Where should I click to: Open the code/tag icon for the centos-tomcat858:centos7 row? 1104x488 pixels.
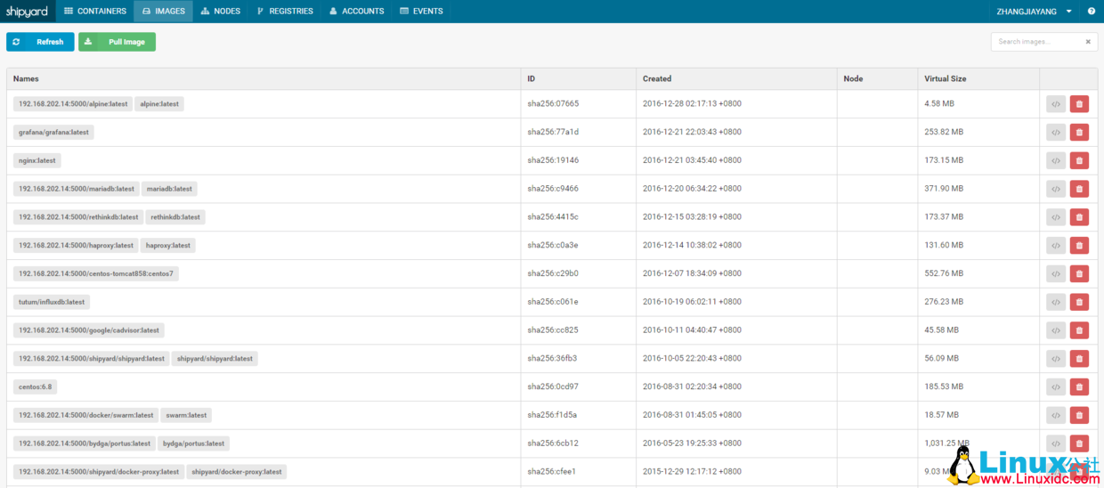click(x=1055, y=274)
